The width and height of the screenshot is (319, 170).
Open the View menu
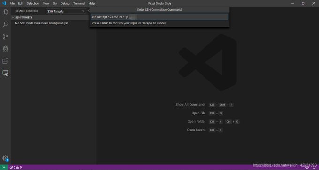(x=46, y=3)
